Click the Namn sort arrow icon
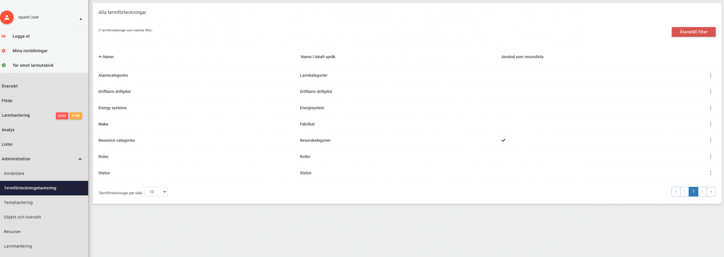This screenshot has width=724, height=257. point(100,57)
